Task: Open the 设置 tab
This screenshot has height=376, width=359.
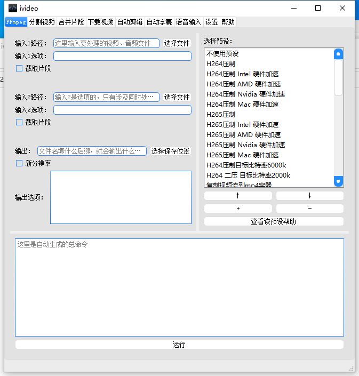Action: point(211,22)
